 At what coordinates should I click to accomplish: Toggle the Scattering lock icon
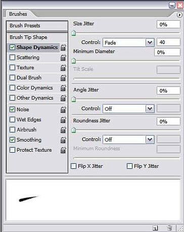tap(63, 58)
